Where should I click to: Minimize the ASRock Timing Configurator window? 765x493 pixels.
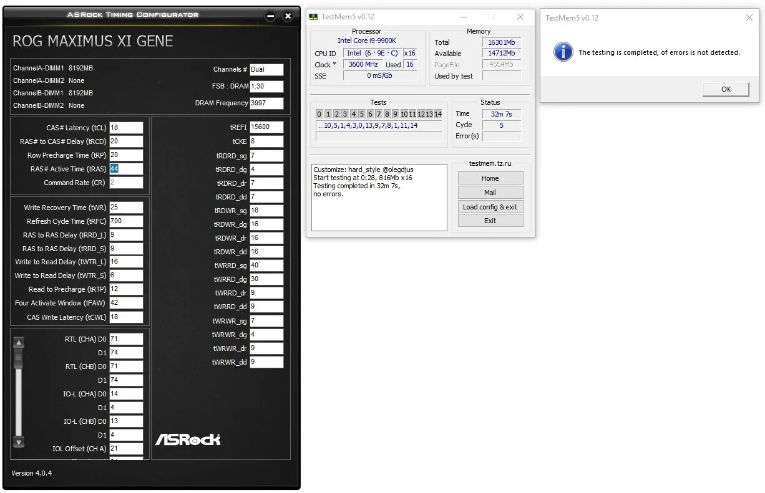click(270, 17)
